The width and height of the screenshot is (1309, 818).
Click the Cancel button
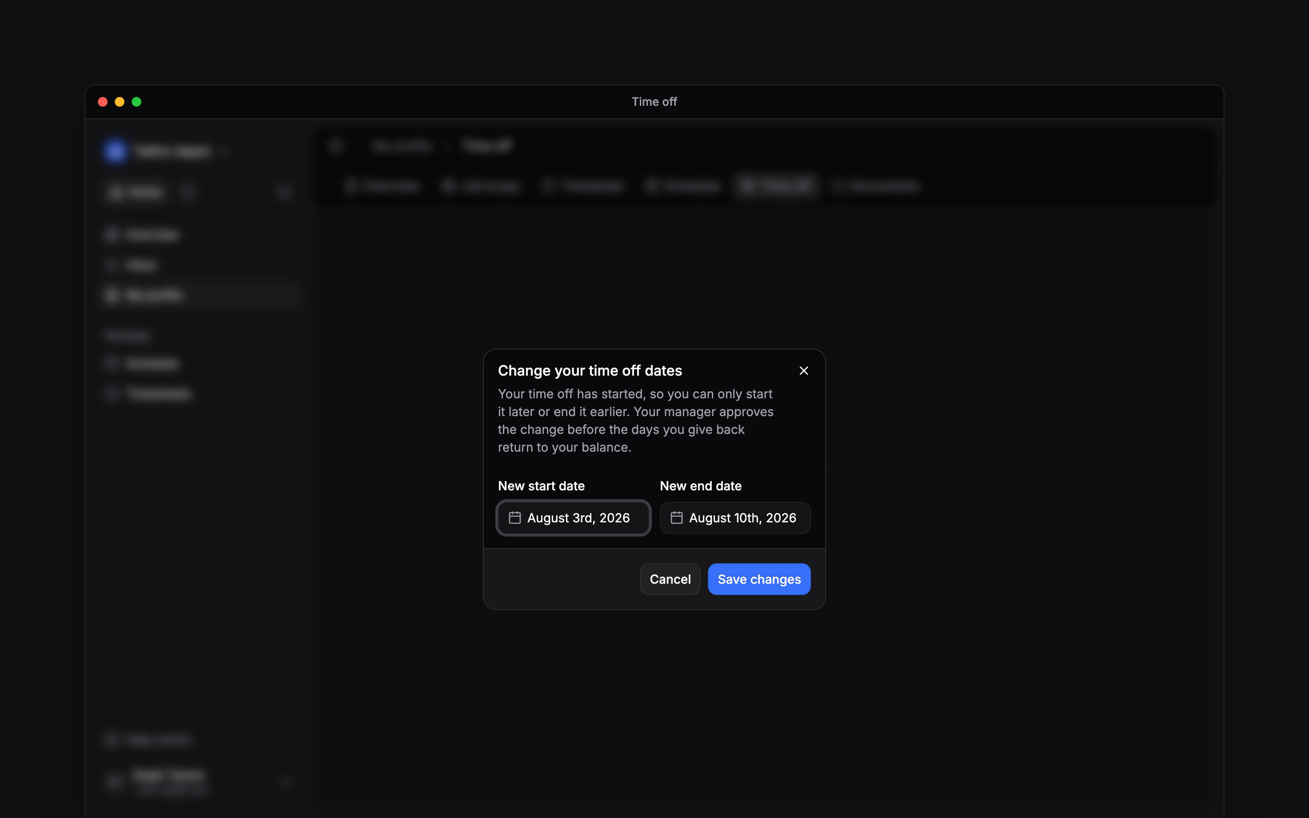point(670,579)
